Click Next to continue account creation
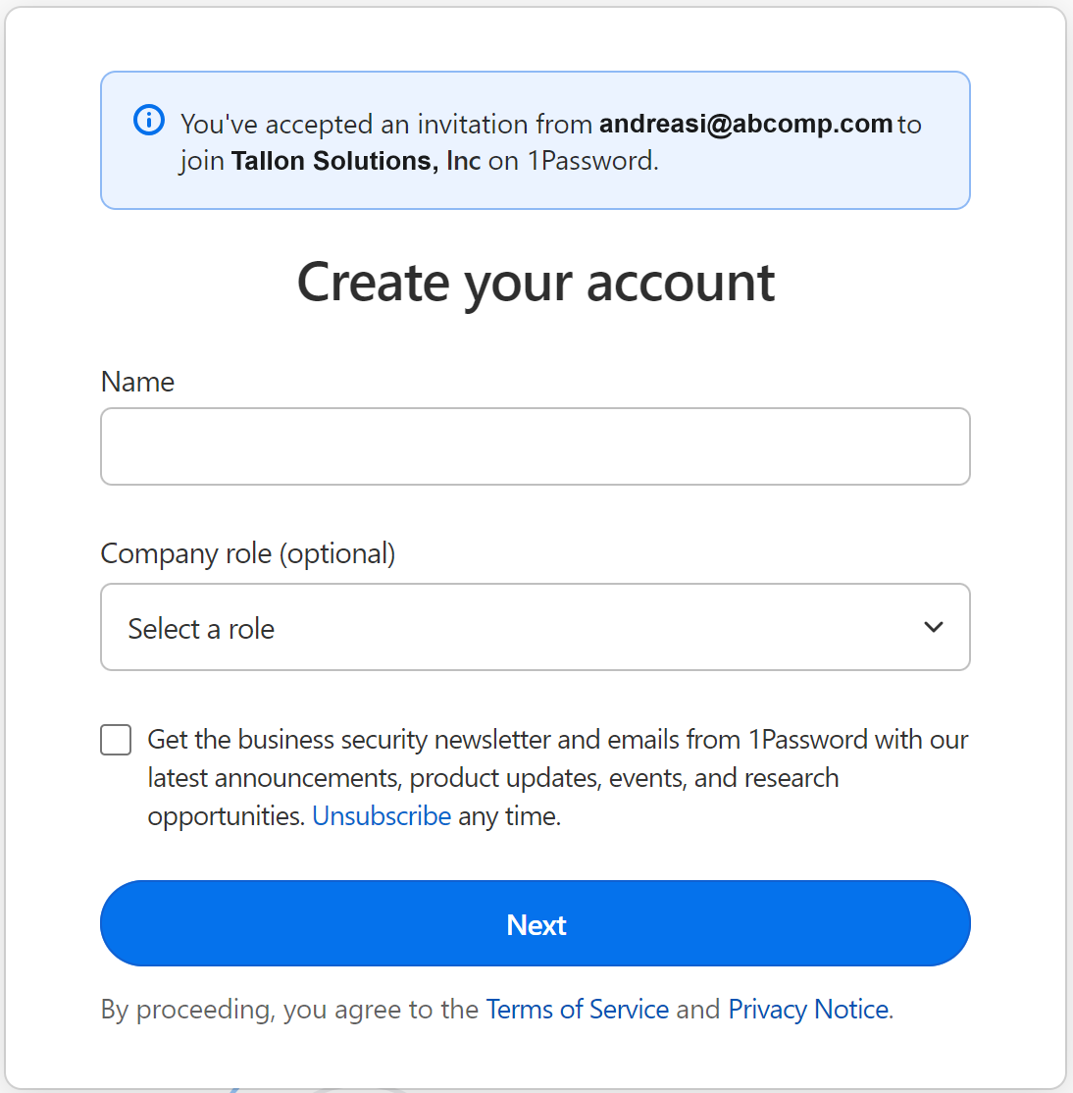Screen dimensions: 1073x1093 [536, 923]
